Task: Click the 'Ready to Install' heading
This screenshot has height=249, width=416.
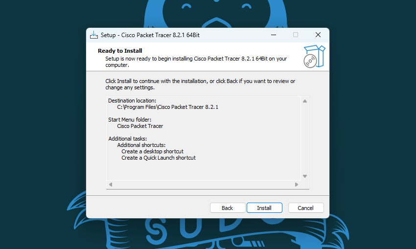Action: coord(120,51)
